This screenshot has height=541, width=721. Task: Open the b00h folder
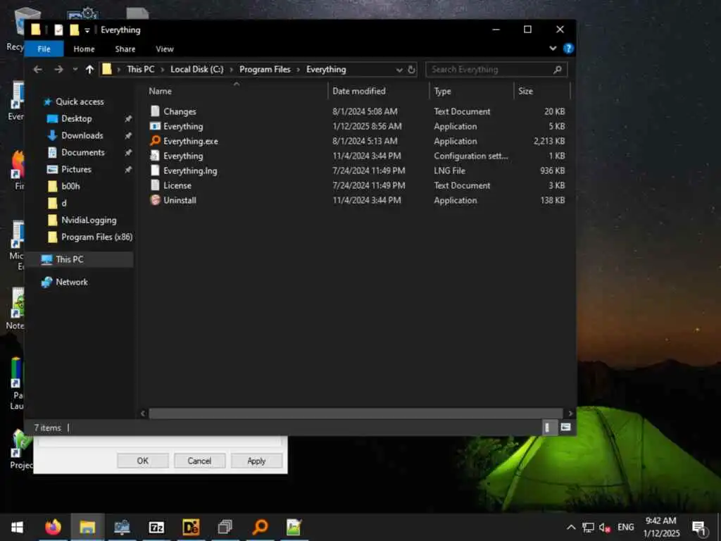pos(70,186)
